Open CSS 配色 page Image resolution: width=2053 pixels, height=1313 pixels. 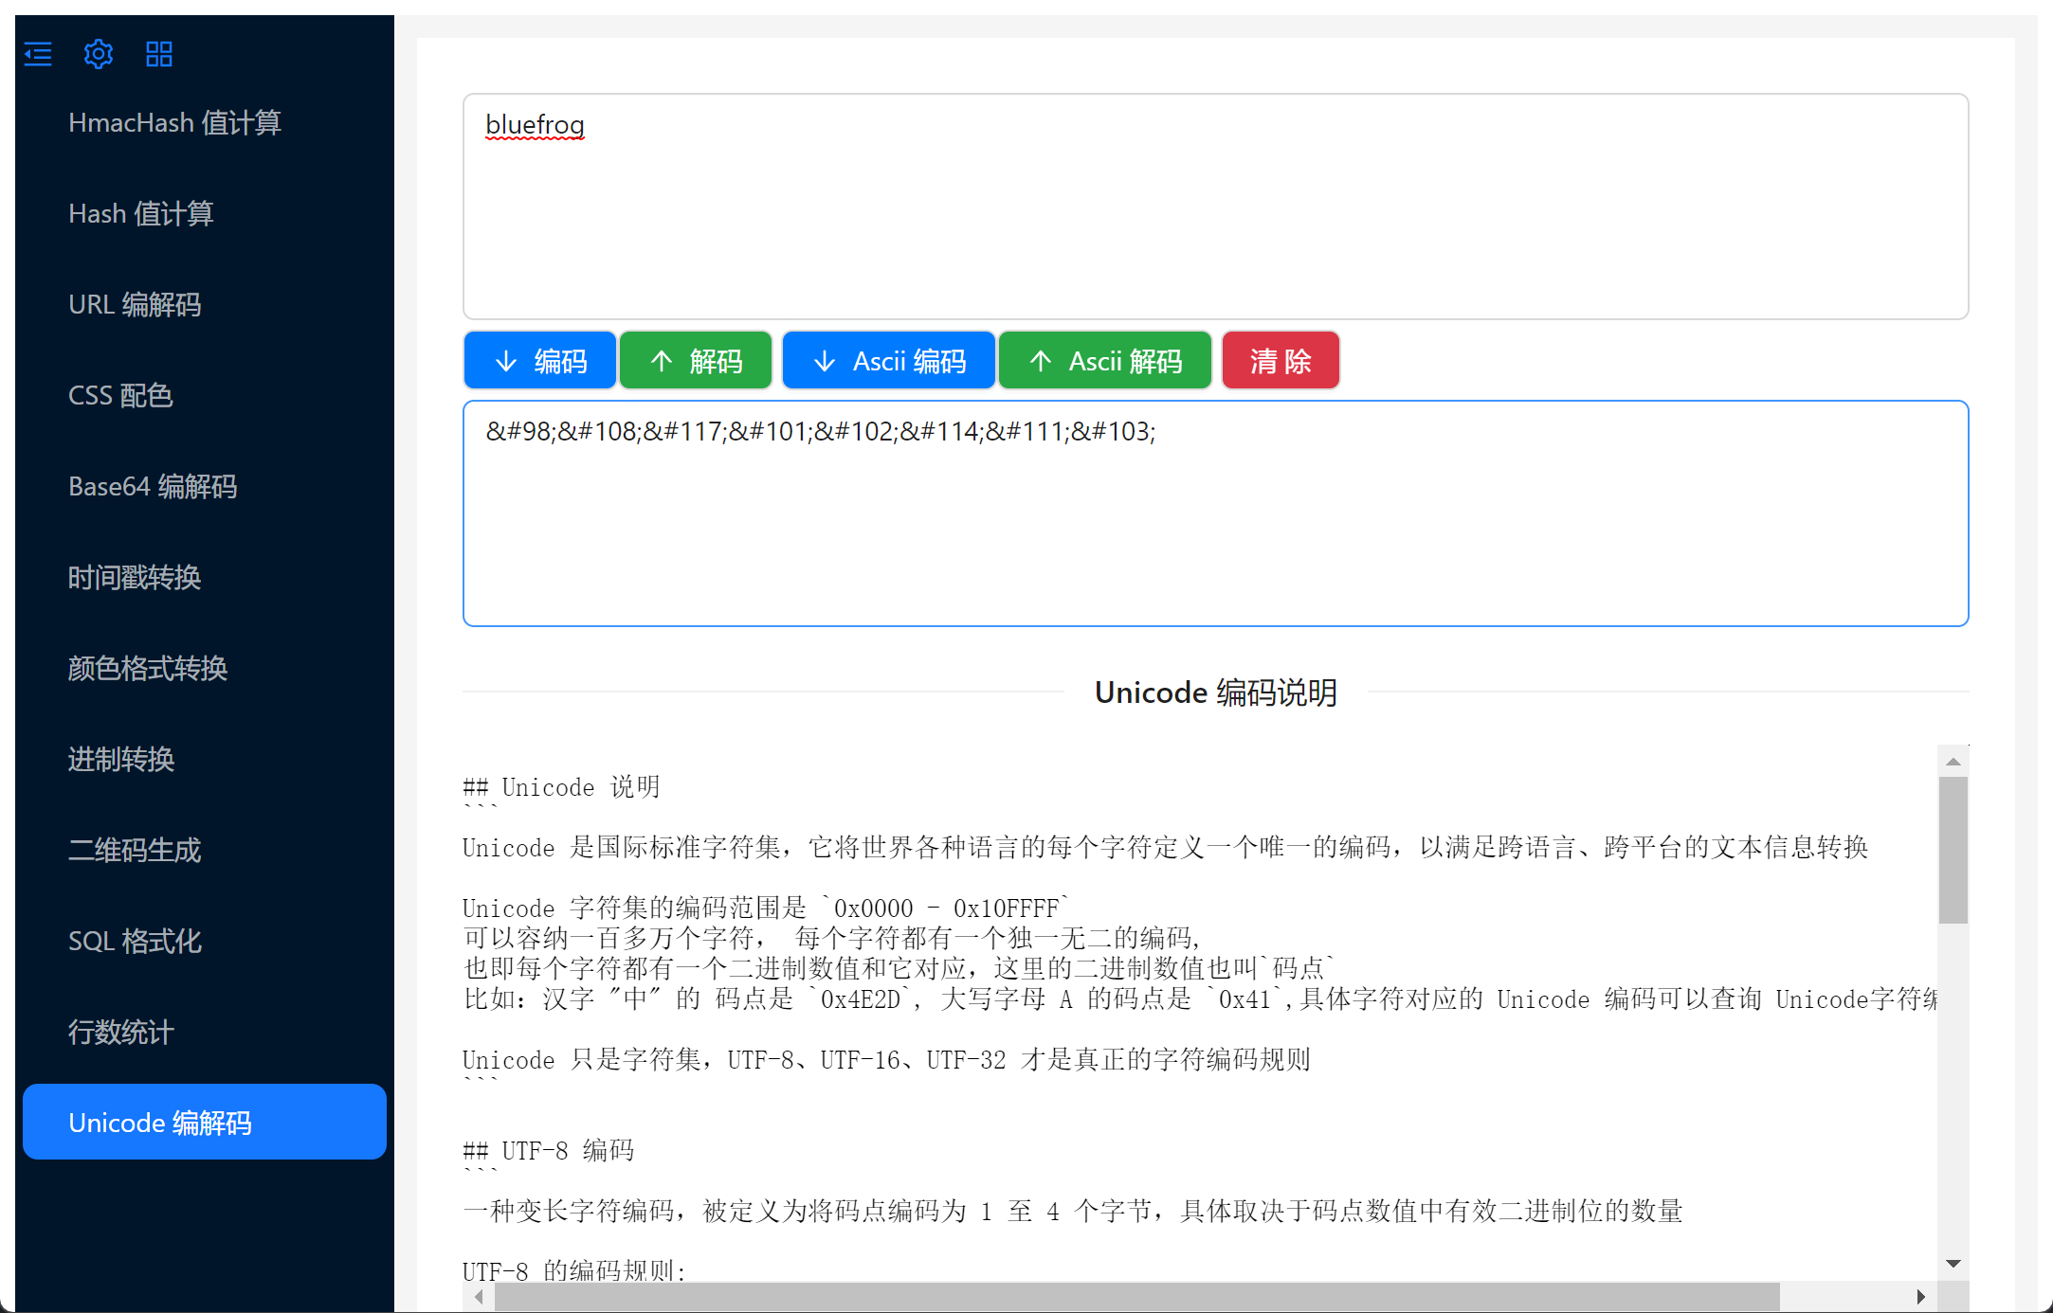click(120, 396)
